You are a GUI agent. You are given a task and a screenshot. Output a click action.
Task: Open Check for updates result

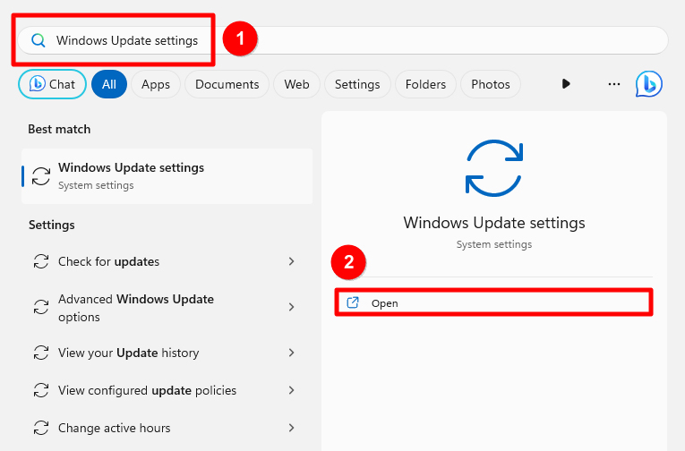[x=167, y=261]
